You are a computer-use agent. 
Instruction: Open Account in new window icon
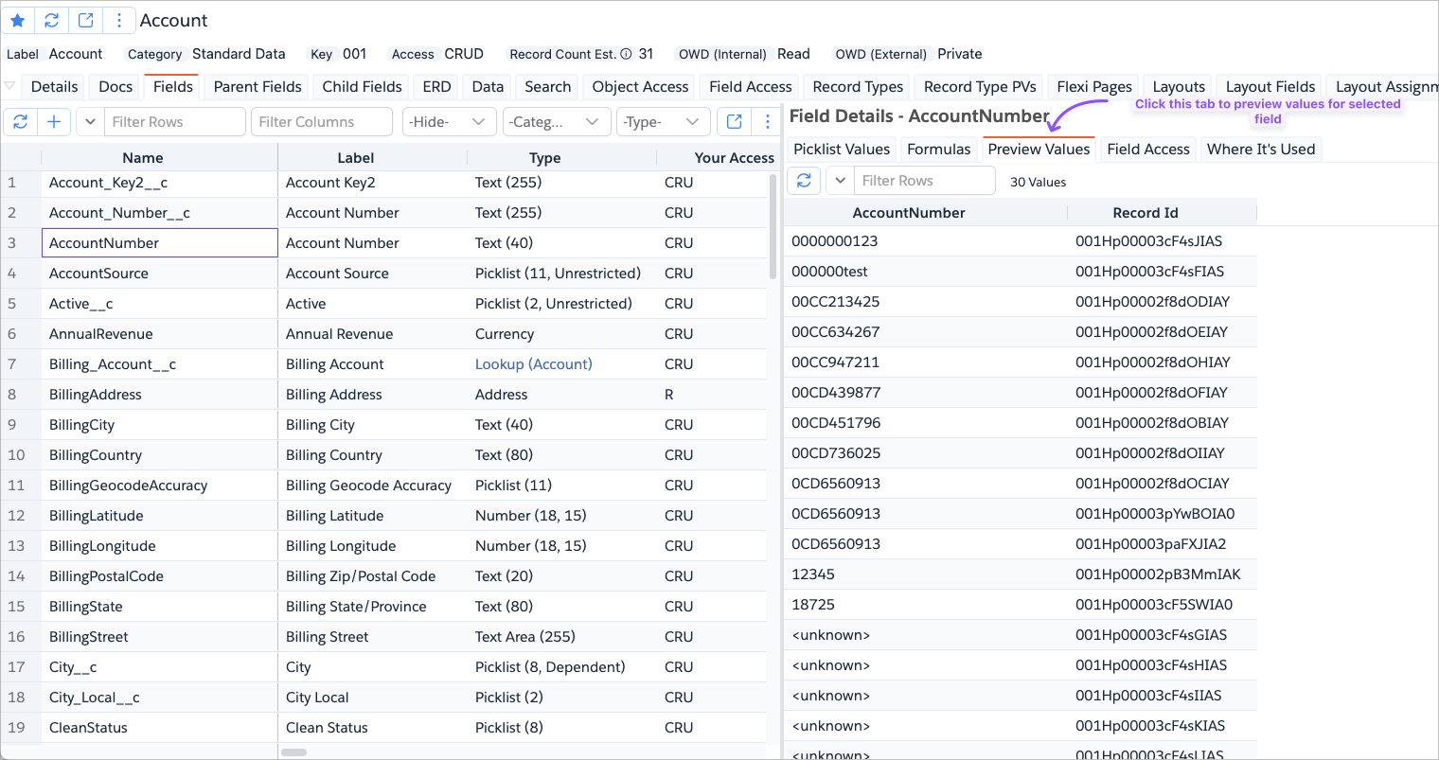[85, 20]
